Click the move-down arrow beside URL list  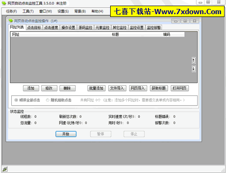pyautogui.click(x=193, y=69)
